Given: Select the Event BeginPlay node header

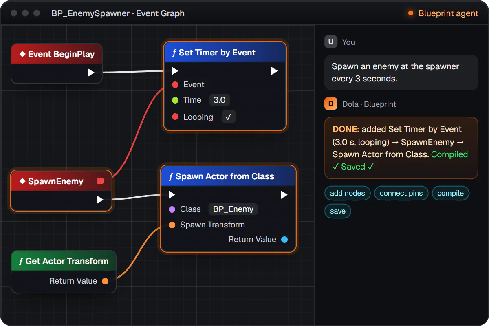Looking at the screenshot, I should click(x=57, y=54).
